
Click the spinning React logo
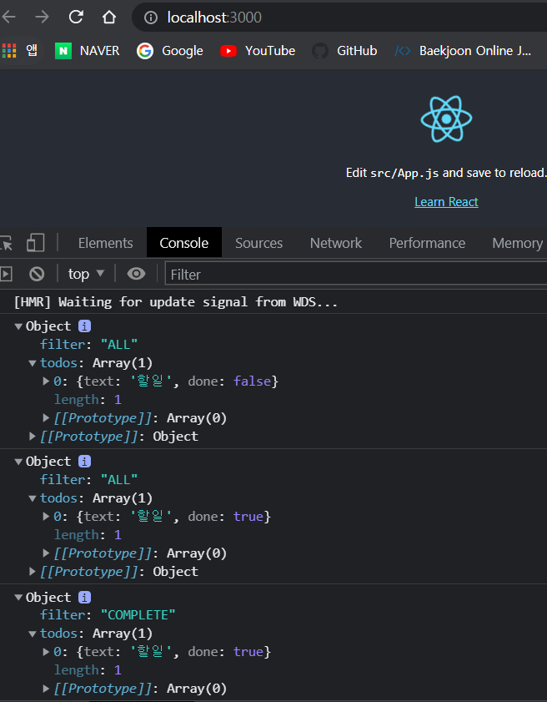(446, 119)
